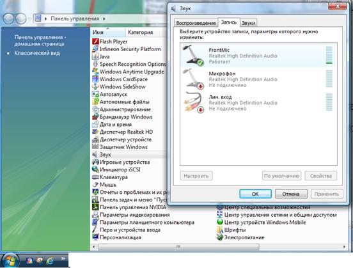Switch to the Звуки tab

[x=248, y=23]
